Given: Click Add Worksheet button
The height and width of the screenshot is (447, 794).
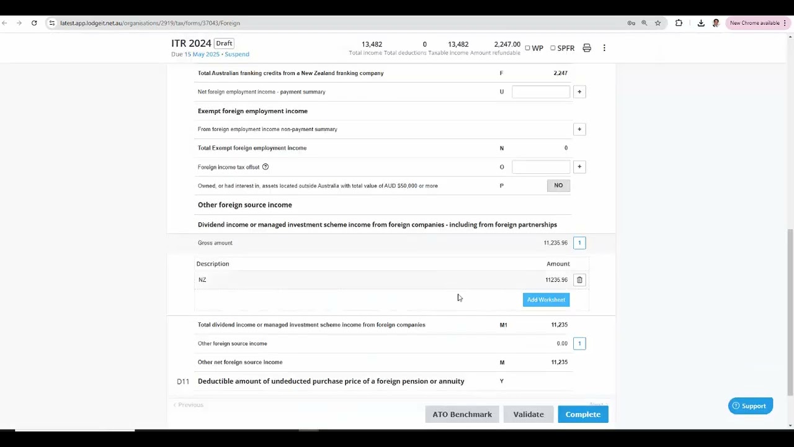Looking at the screenshot, I should 546,300.
